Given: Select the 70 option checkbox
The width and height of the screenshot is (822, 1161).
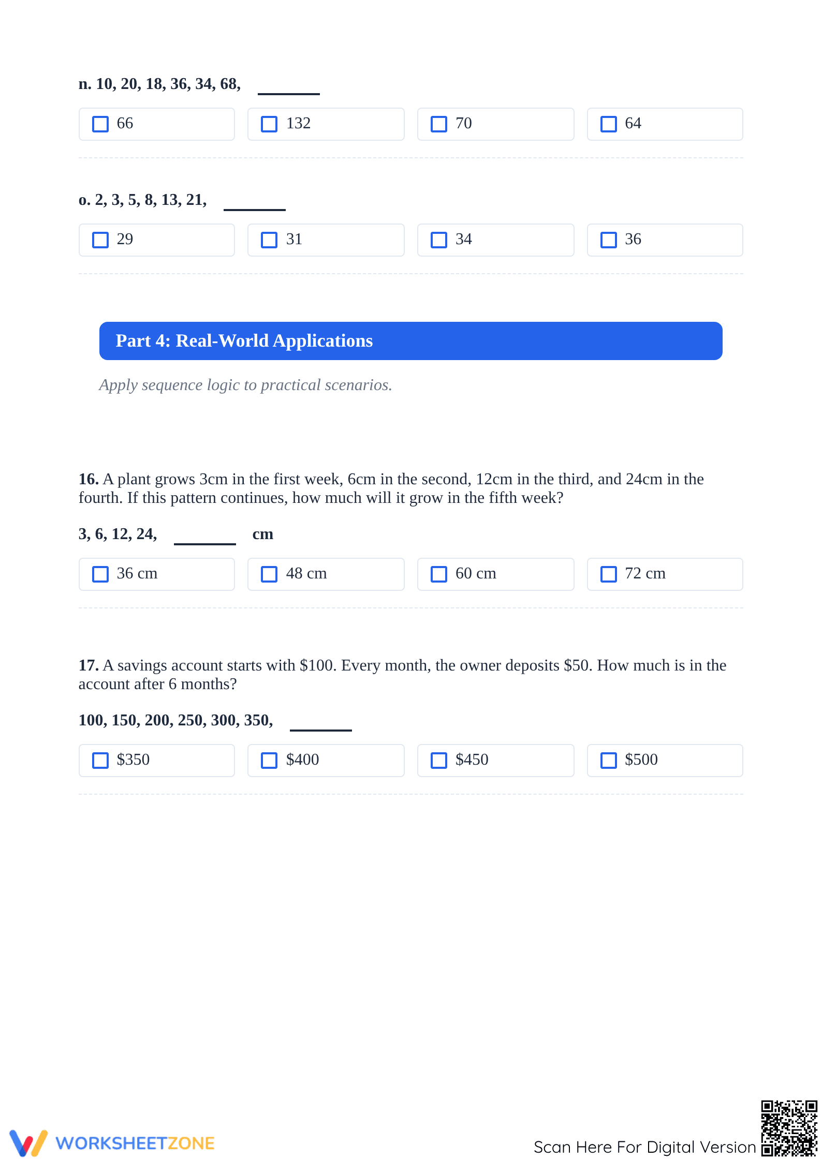Looking at the screenshot, I should (x=439, y=124).
